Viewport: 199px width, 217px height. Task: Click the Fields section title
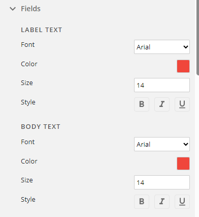[30, 9]
